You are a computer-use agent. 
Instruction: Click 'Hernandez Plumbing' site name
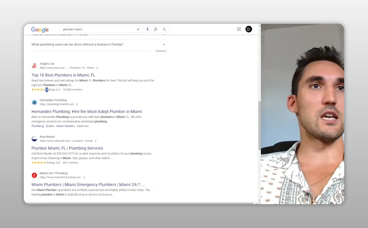[x=53, y=100]
